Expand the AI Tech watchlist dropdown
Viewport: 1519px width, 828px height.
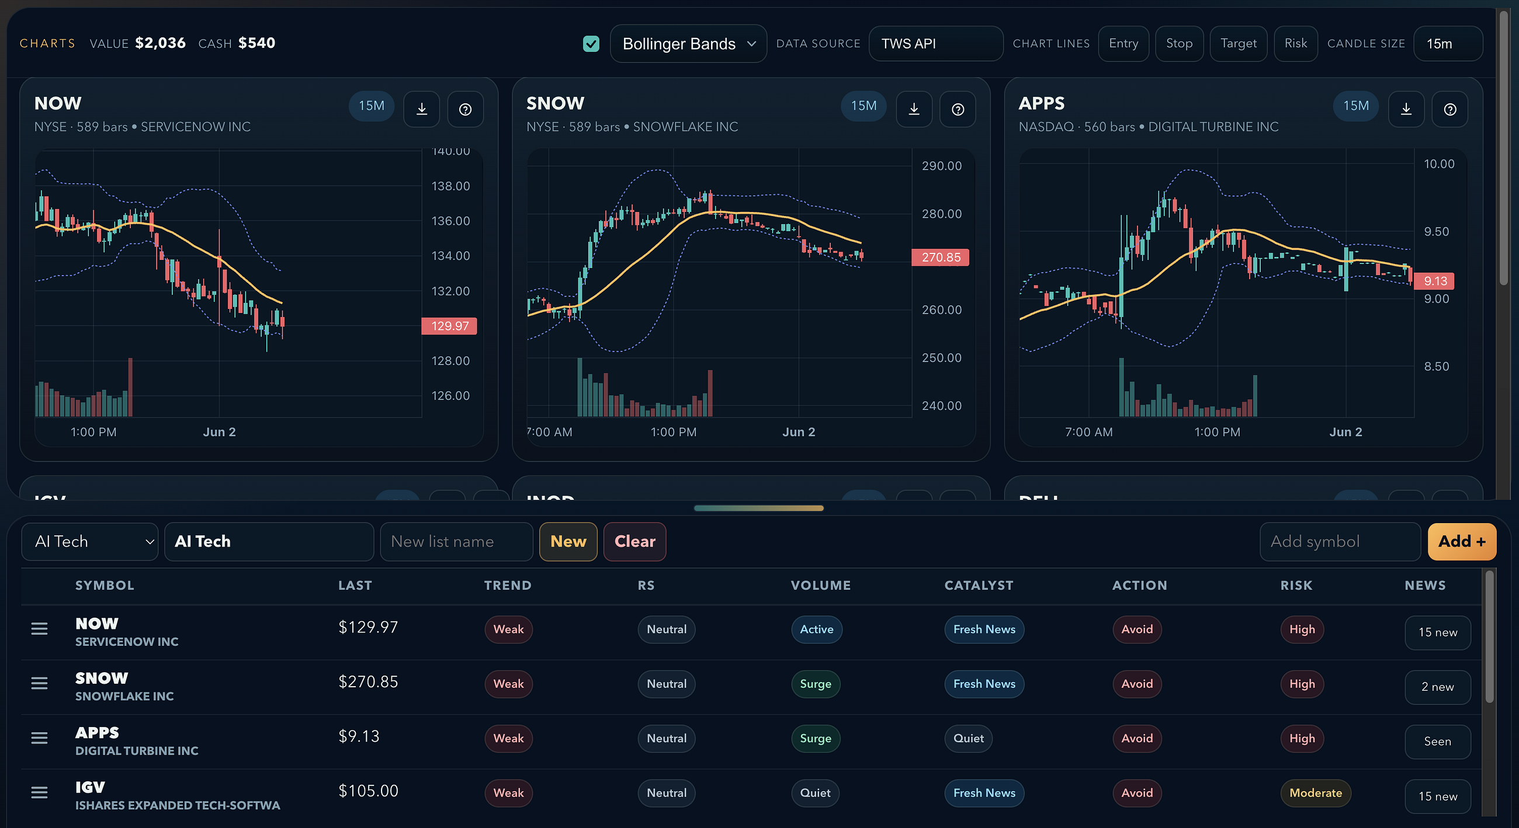click(x=89, y=542)
